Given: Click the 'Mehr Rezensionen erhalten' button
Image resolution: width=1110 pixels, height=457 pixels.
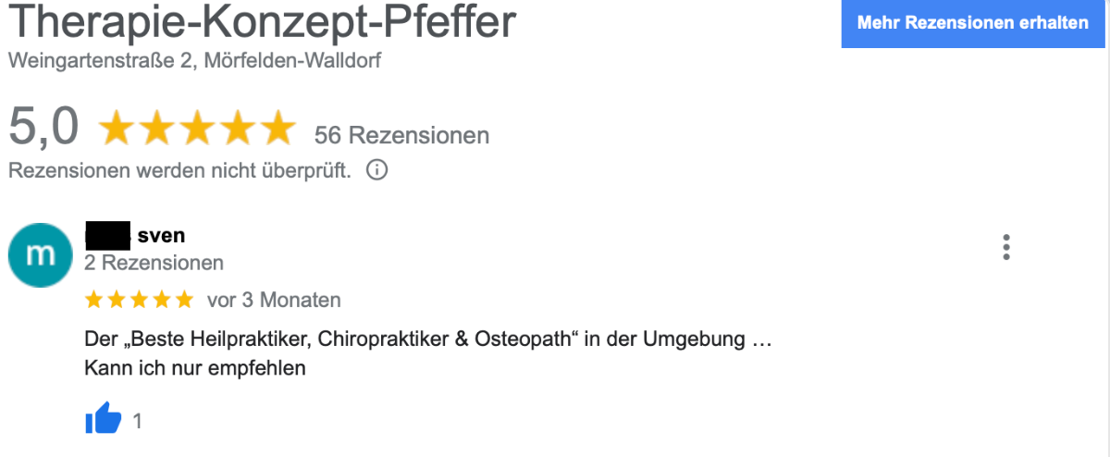Looking at the screenshot, I should pos(973,23).
